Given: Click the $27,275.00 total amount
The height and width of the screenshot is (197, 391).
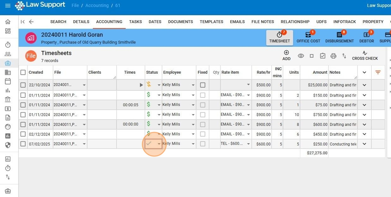Looking at the screenshot, I should click(317, 153).
